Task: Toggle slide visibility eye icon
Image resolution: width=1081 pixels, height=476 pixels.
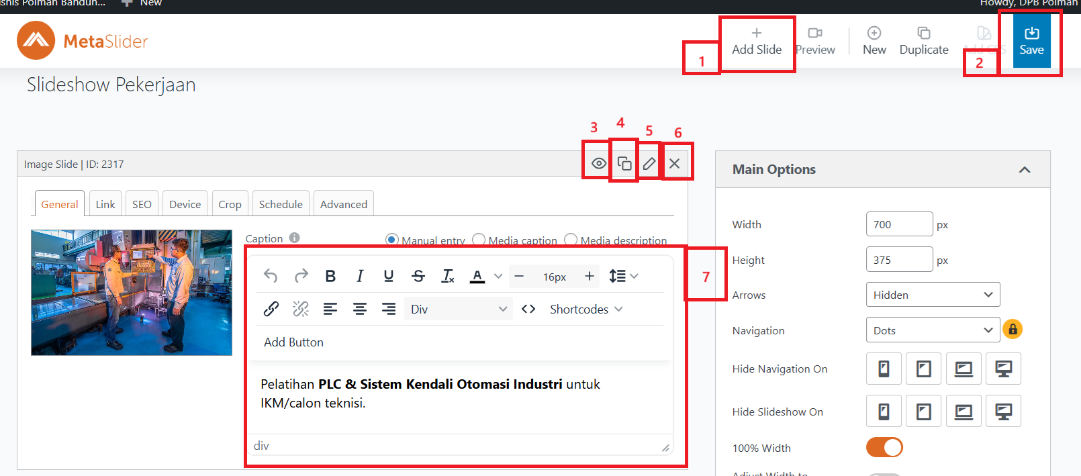Action: pyautogui.click(x=599, y=163)
